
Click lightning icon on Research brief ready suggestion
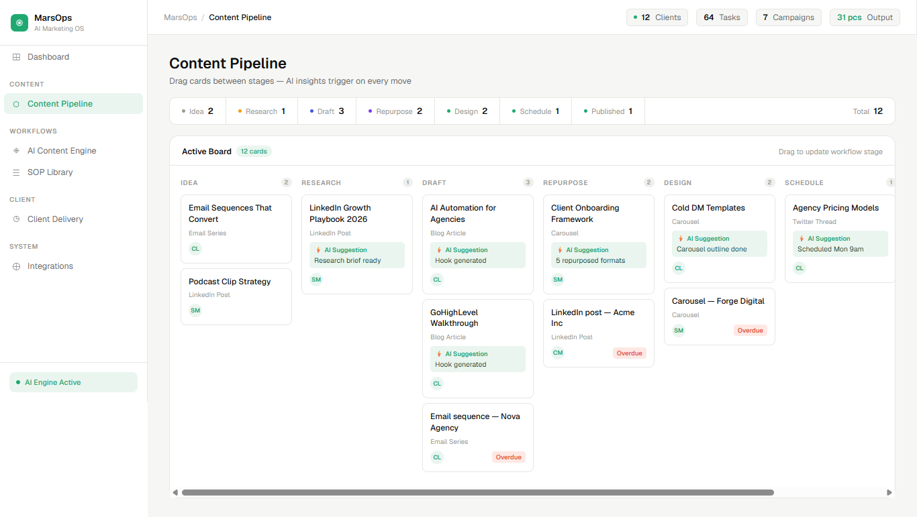click(x=318, y=250)
